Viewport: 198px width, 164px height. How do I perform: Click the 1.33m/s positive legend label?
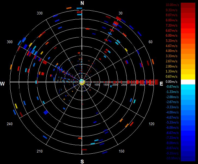[172, 71]
